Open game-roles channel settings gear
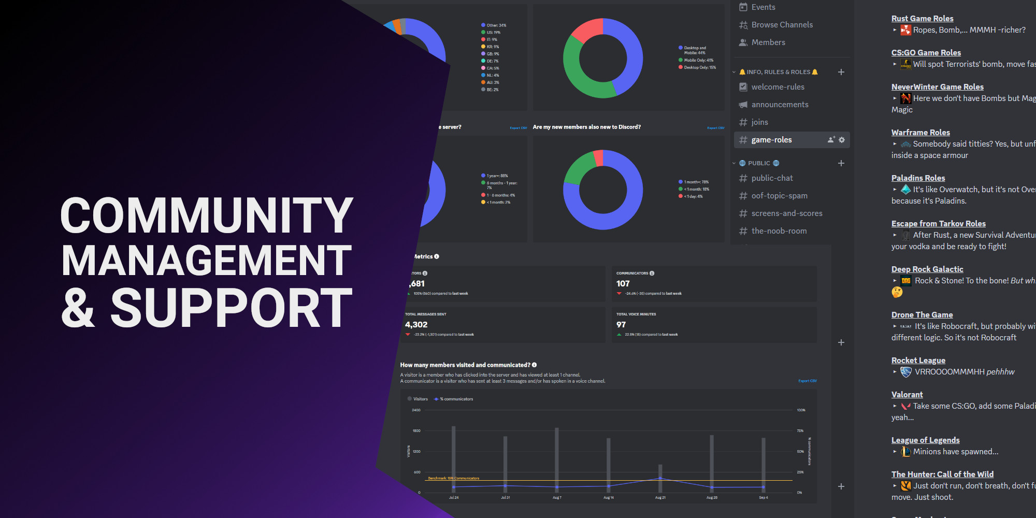The height and width of the screenshot is (518, 1036). pos(842,140)
